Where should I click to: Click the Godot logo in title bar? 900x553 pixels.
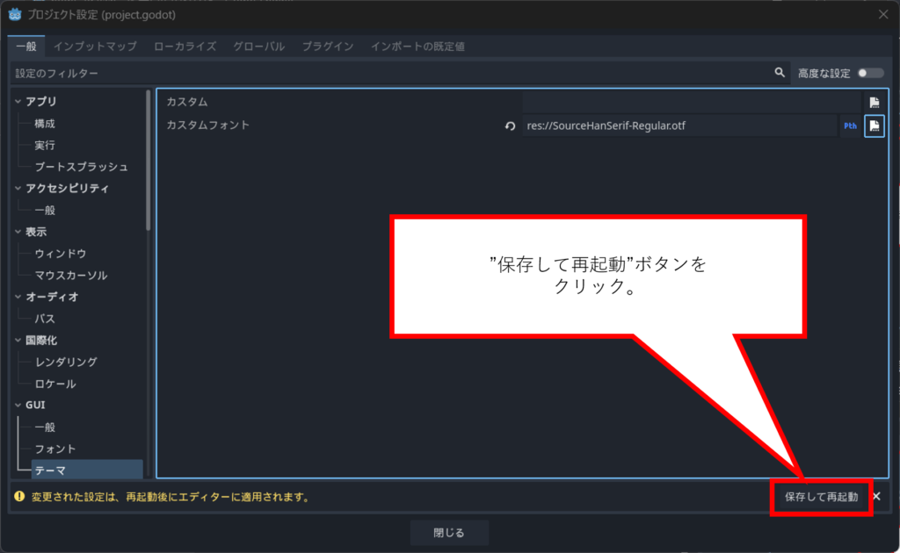click(15, 14)
